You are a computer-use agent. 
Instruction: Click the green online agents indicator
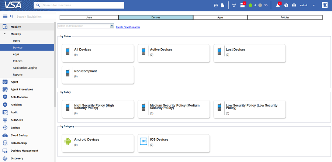(250, 5)
